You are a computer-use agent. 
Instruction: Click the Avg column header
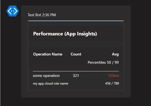[115, 54]
